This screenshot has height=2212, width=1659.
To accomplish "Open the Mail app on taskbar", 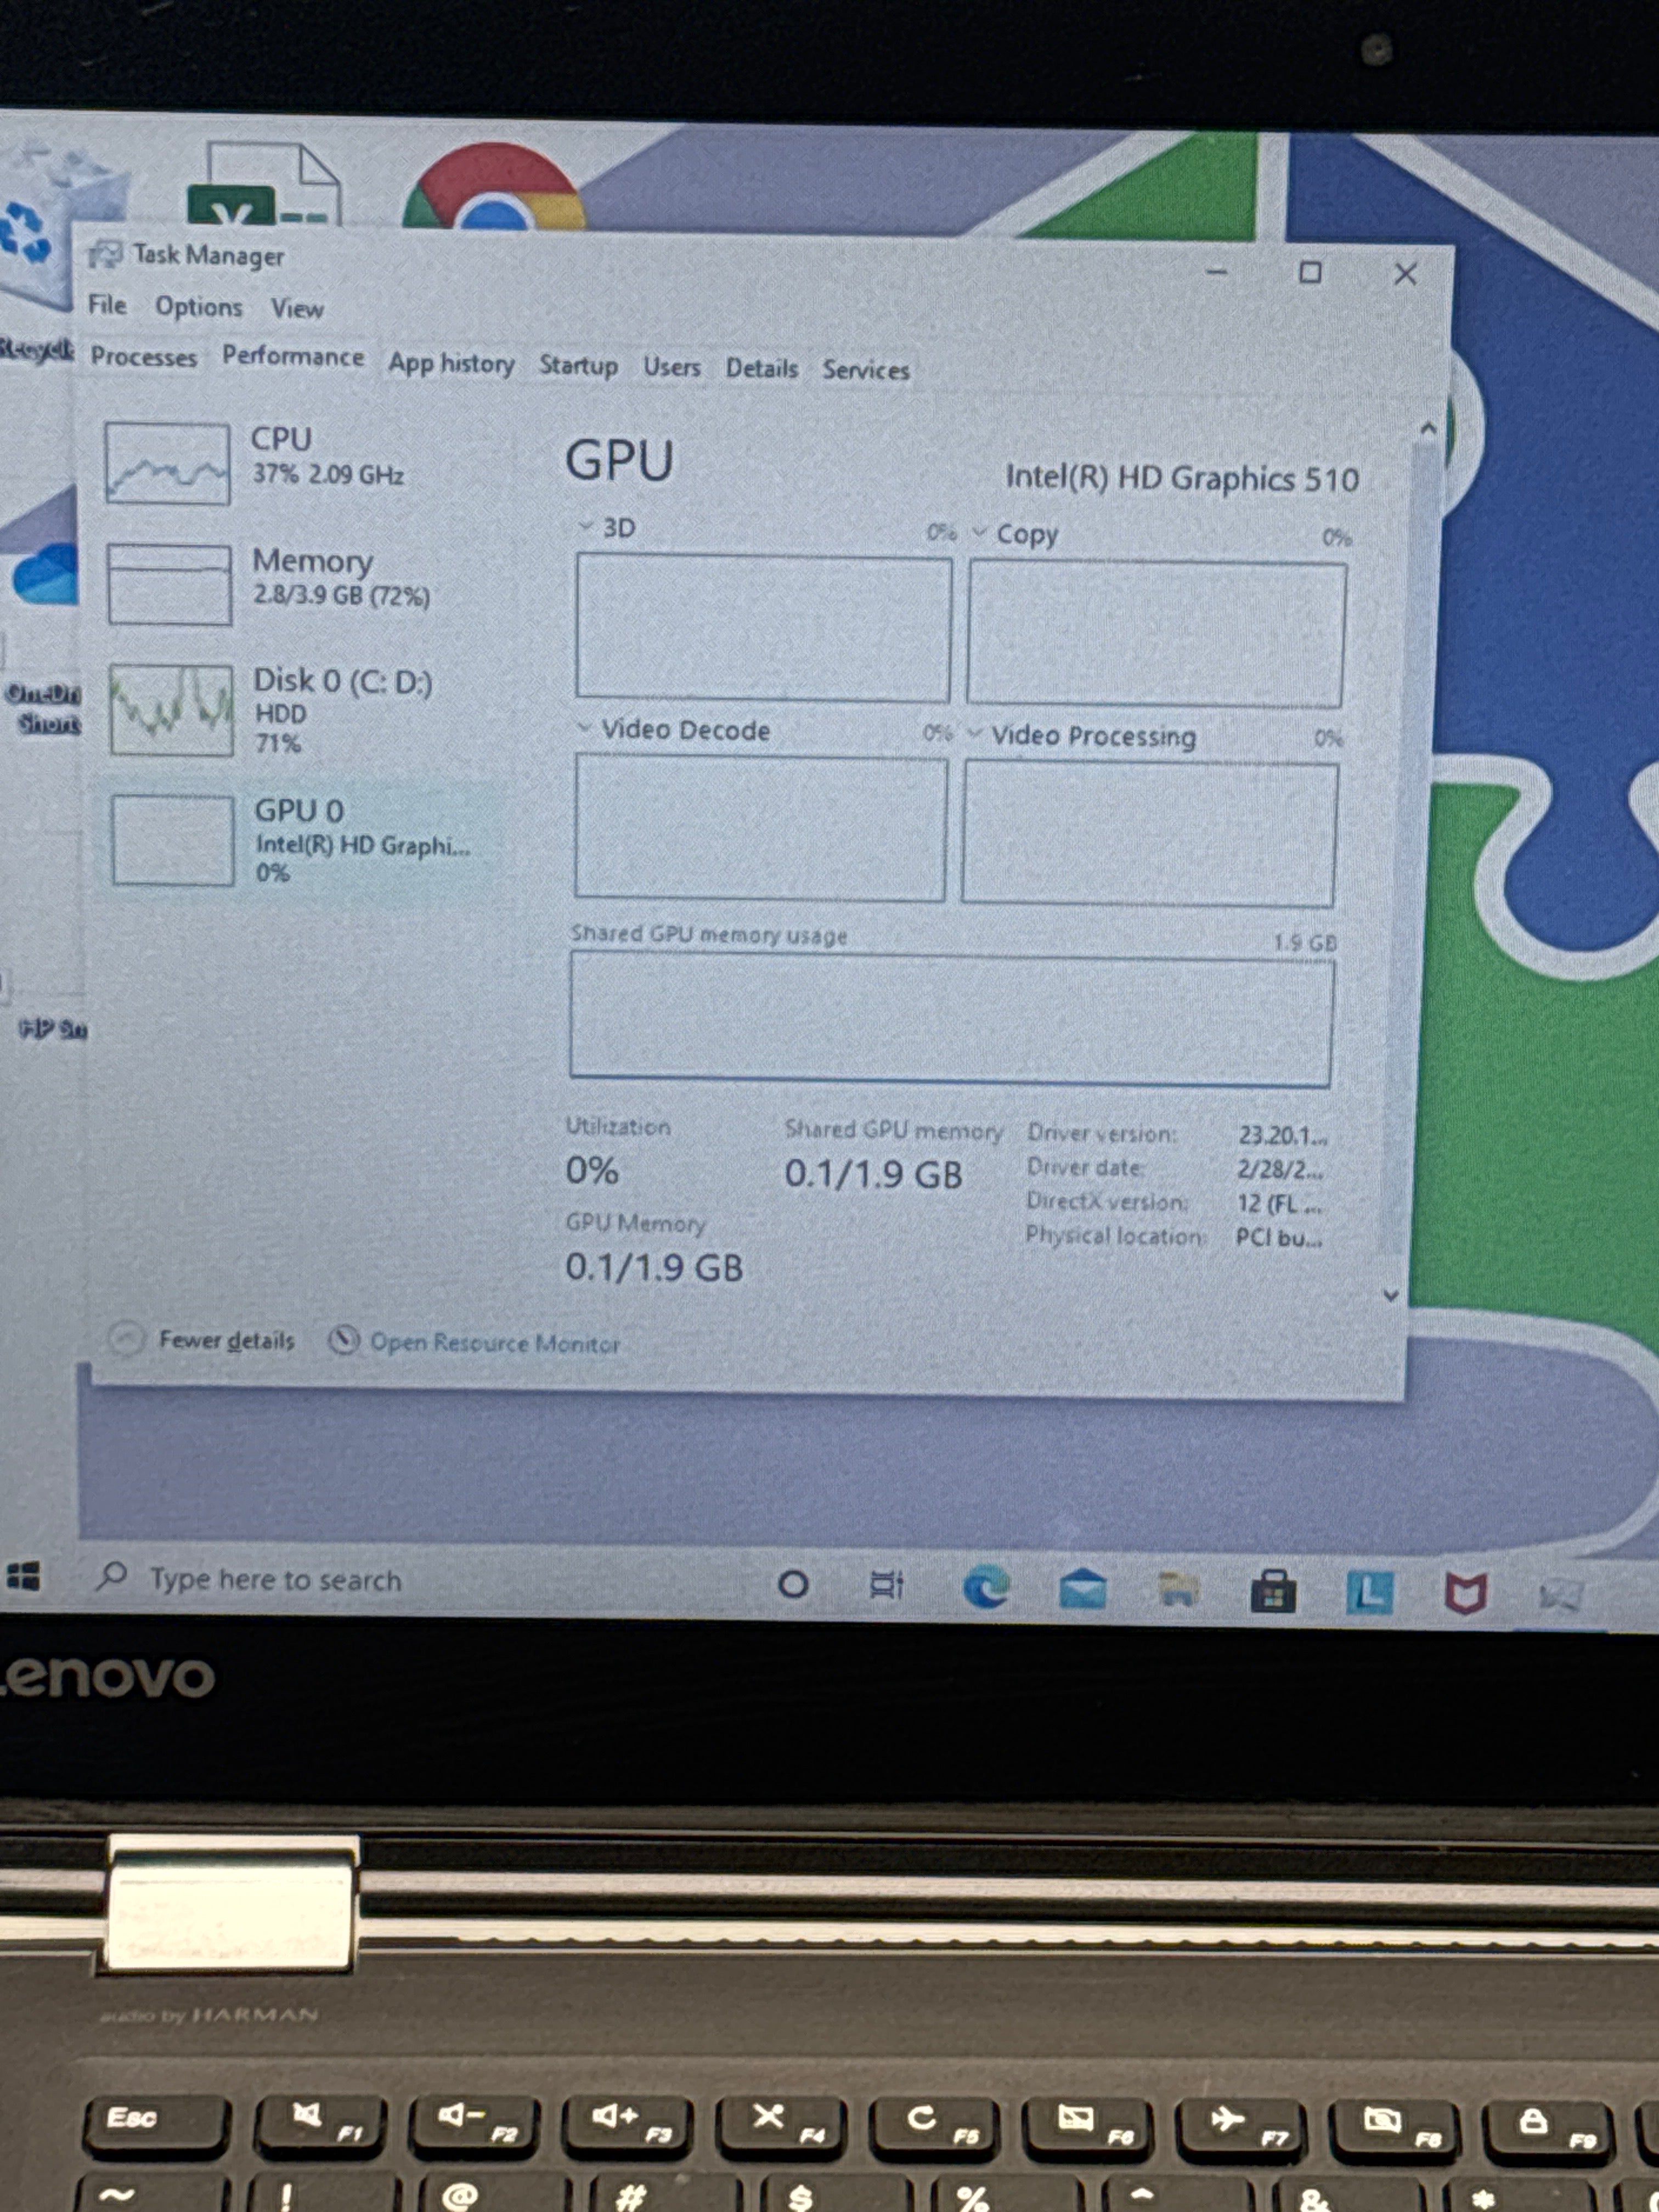I will (1082, 1589).
